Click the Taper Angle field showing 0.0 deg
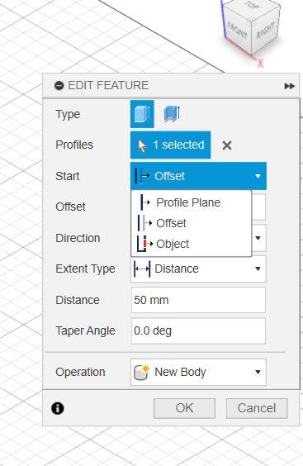The width and height of the screenshot is (303, 466). [x=198, y=330]
